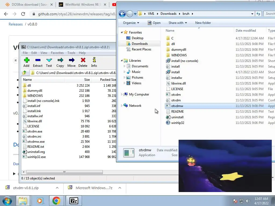Viewport: 275px width, 206px height.
Task: Go back in Chrome browser
Action: (x=6, y=14)
